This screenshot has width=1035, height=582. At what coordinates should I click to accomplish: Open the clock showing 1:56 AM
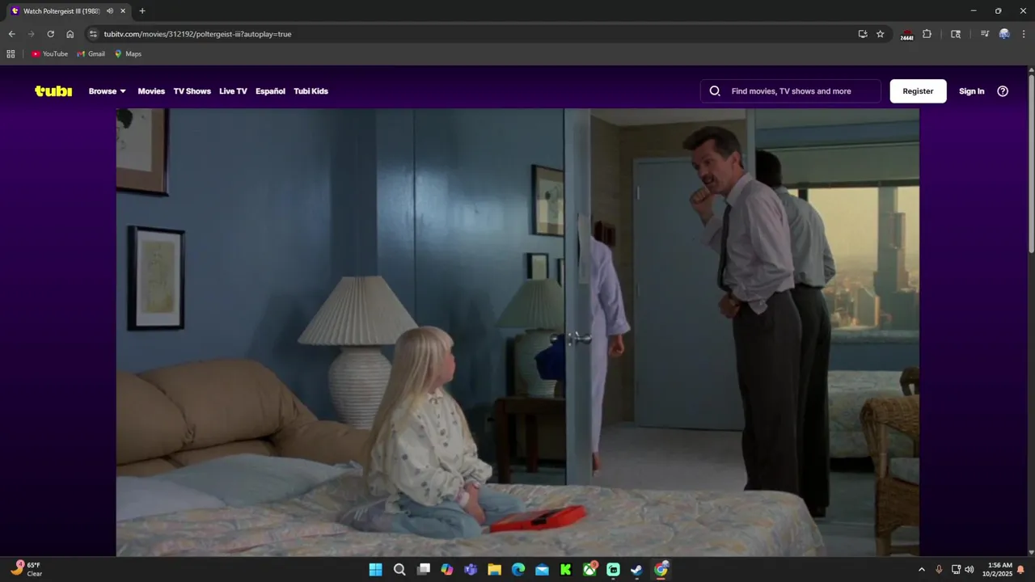tap(997, 570)
